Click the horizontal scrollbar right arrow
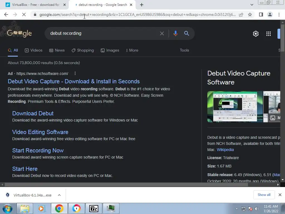Image resolution: width=285 pixels, height=214 pixels. 278,184
